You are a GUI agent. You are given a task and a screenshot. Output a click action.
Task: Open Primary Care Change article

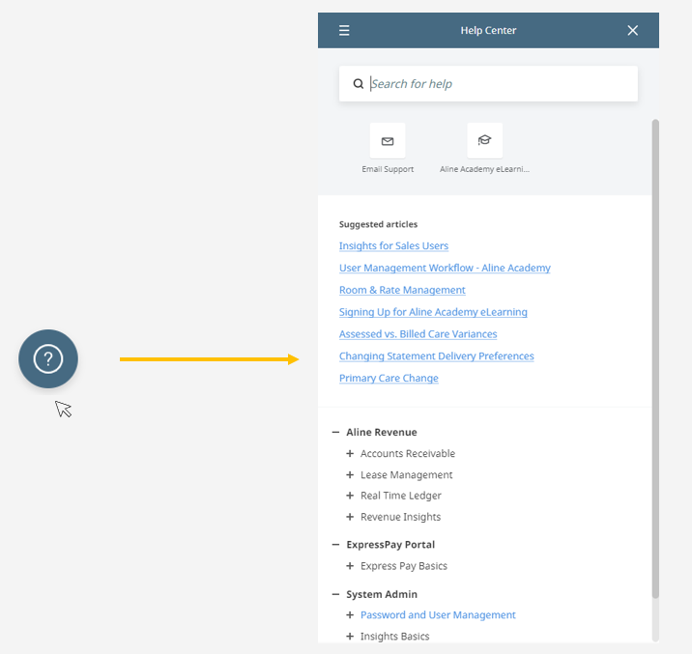pyautogui.click(x=389, y=378)
